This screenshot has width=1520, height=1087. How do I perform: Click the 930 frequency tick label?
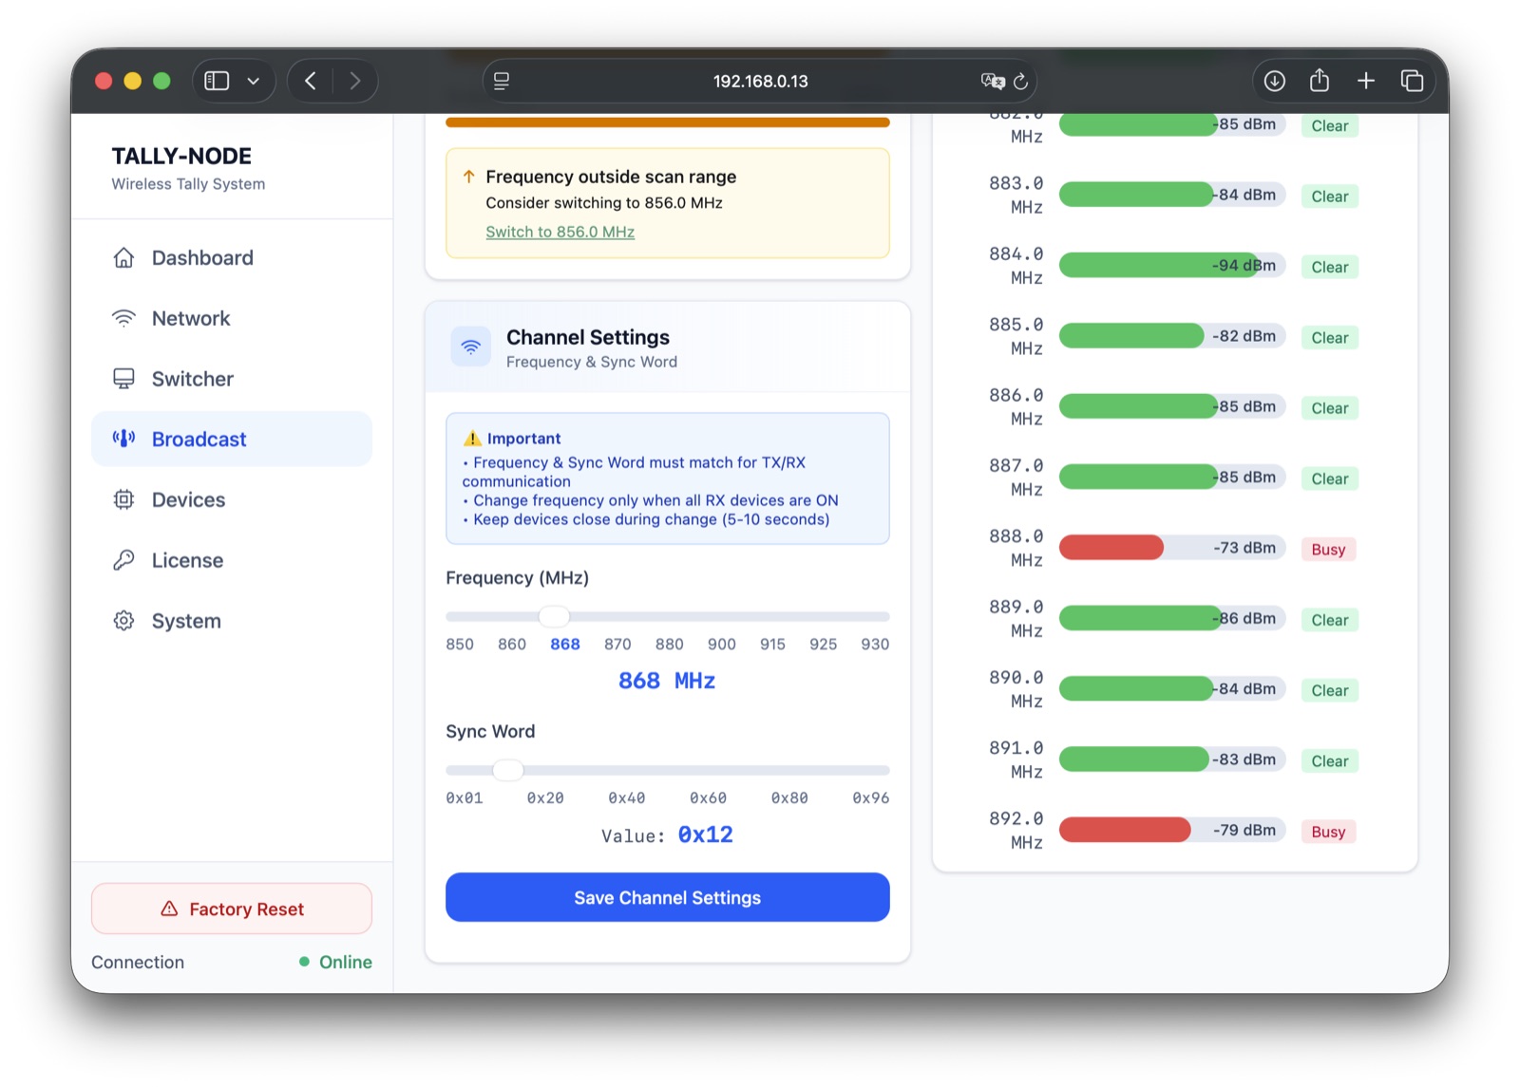pyautogui.click(x=875, y=644)
